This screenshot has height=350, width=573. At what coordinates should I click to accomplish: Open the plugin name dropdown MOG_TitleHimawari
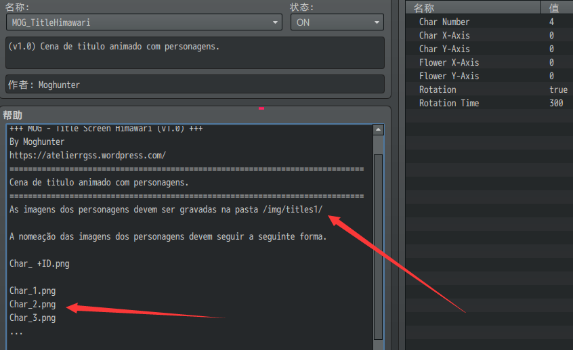coord(144,22)
